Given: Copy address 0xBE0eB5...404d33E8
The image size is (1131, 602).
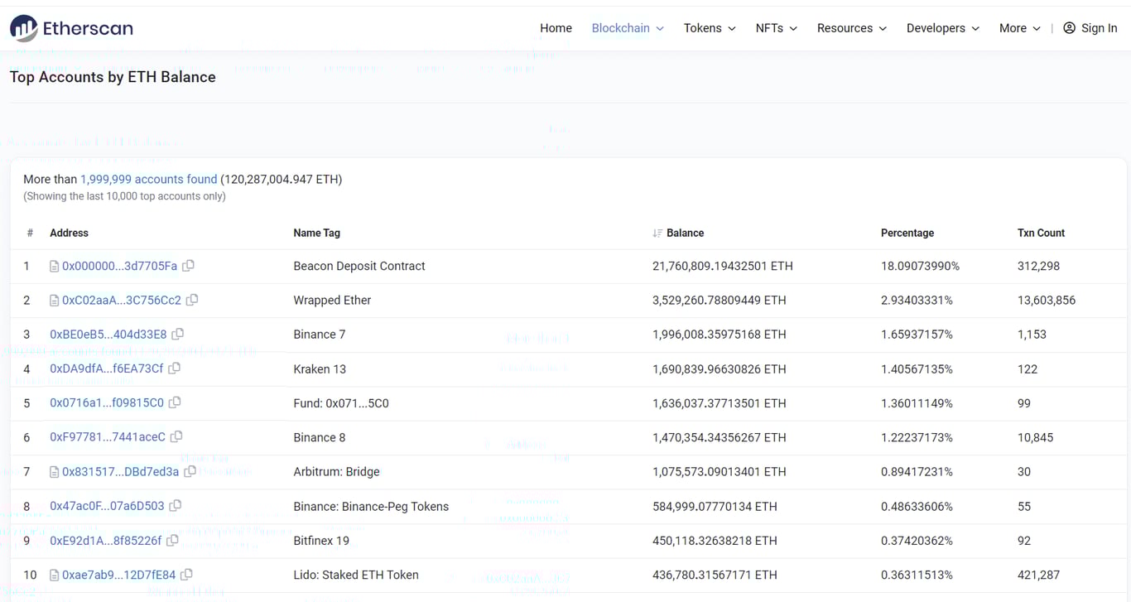Looking at the screenshot, I should pyautogui.click(x=178, y=335).
